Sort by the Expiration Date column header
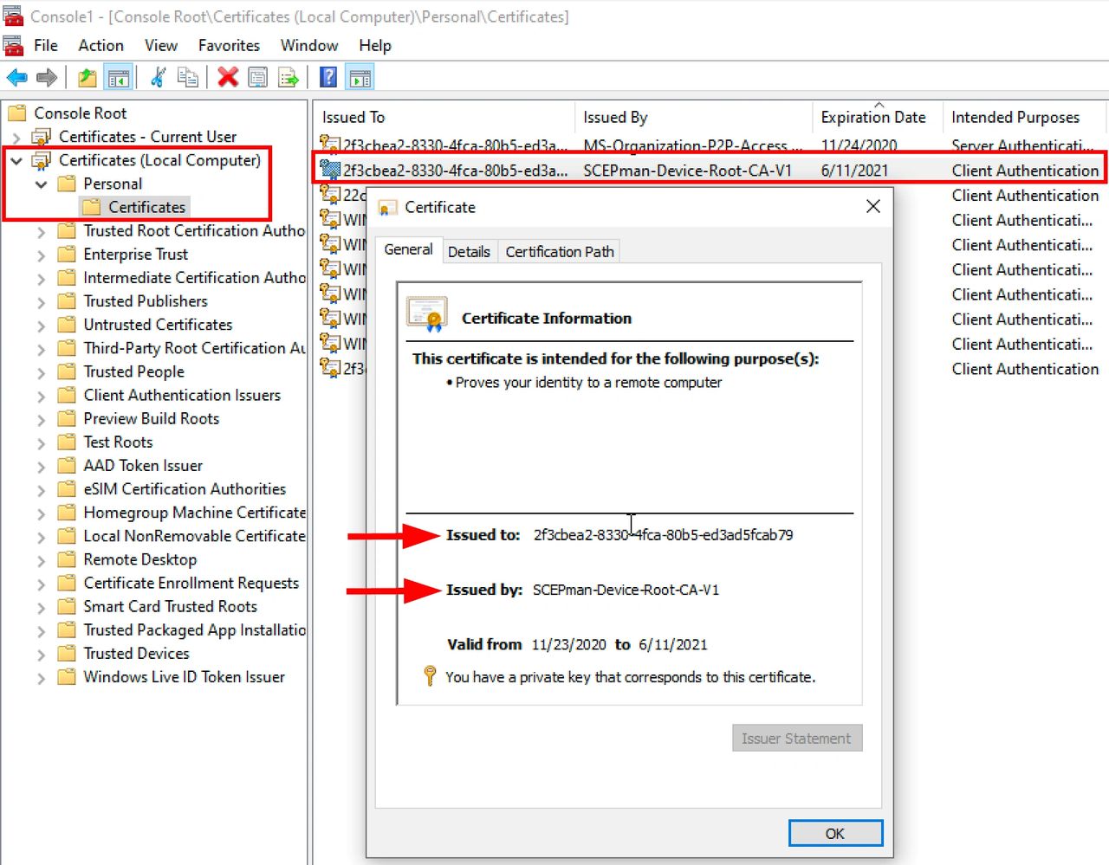1109x865 pixels. pos(872,118)
